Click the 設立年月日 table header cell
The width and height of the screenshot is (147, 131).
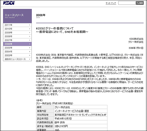(x=45, y=118)
